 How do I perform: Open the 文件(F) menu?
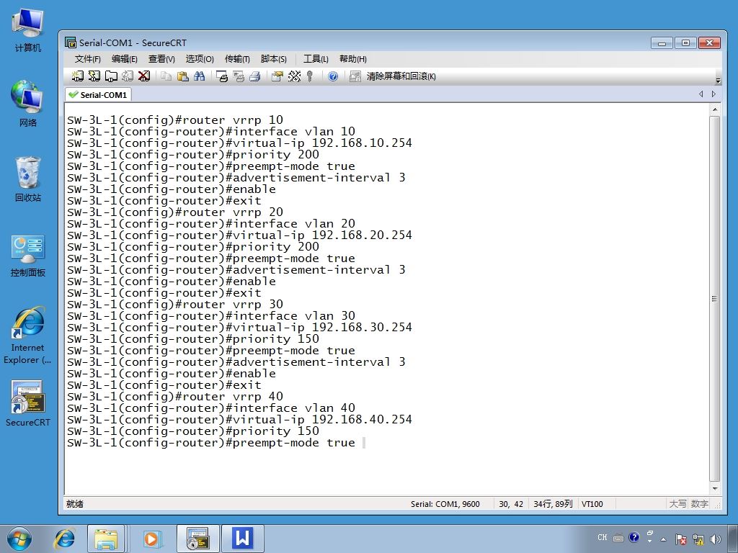pos(87,59)
